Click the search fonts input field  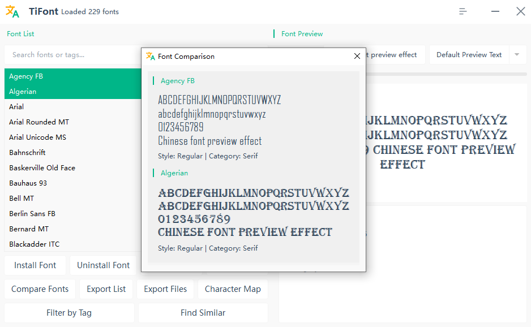68,55
